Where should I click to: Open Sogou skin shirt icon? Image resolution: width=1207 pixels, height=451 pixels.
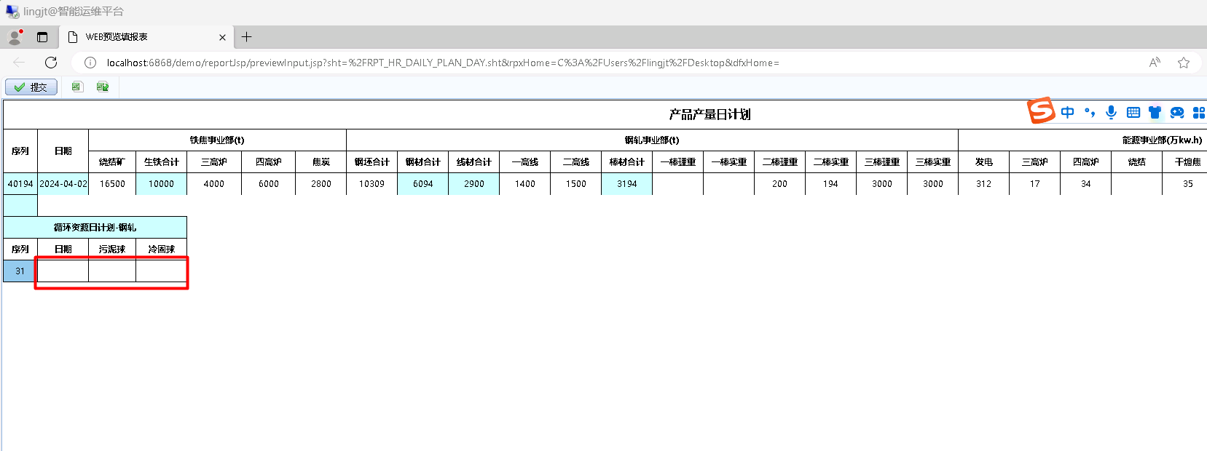click(1155, 112)
